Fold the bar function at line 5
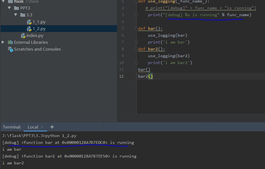Screen dimensions: 265x169 click(136, 28)
